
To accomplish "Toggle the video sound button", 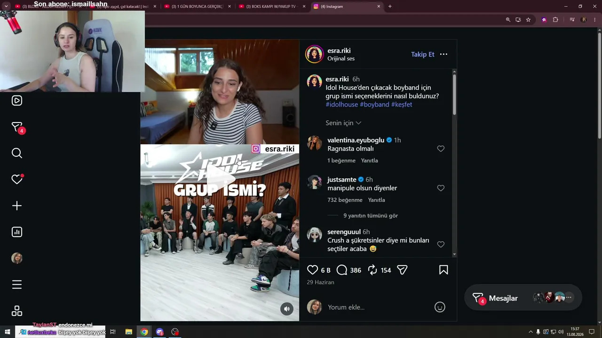I will click(x=287, y=308).
